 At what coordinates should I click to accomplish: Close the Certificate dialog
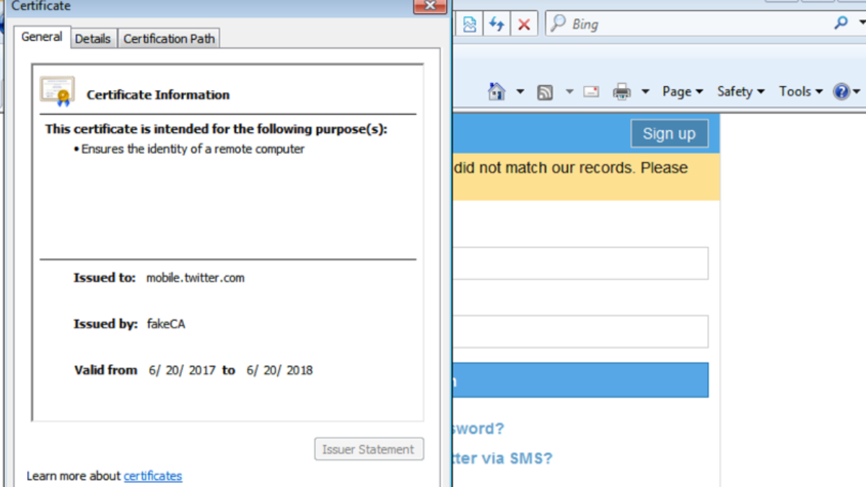click(x=430, y=6)
